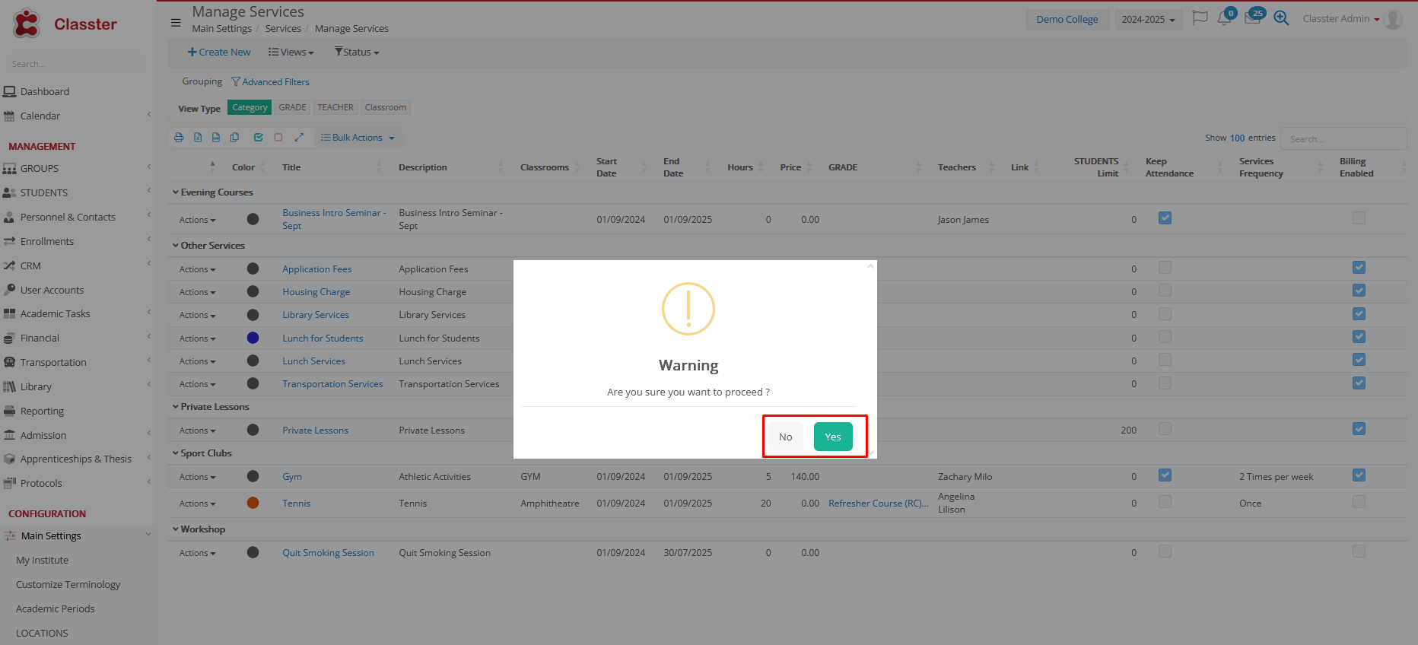Click No to cancel the warning
1418x645 pixels.
click(785, 437)
